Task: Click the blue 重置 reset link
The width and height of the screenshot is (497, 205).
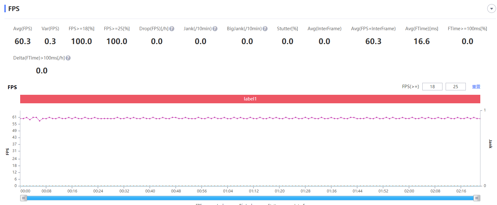Action: click(x=476, y=87)
